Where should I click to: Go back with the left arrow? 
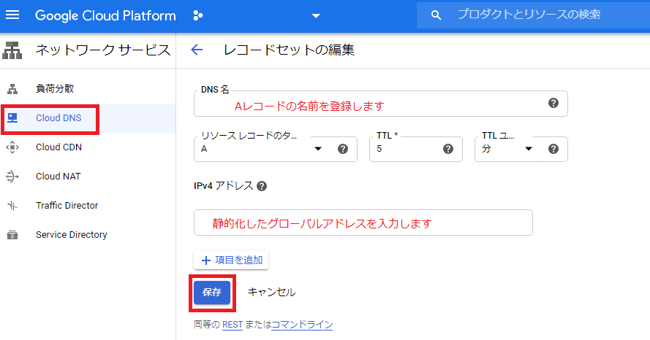[197, 50]
